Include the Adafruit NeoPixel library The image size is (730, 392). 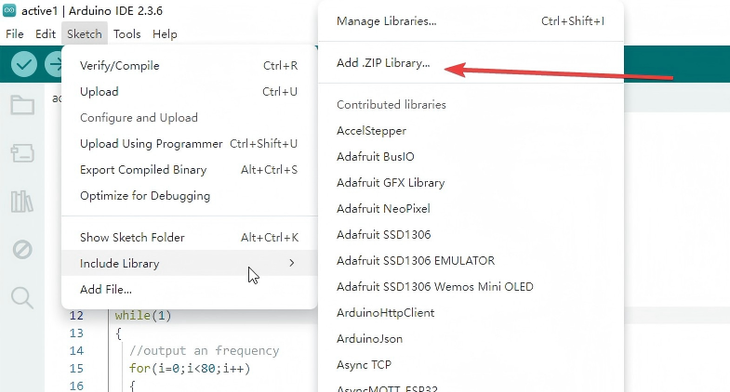383,209
